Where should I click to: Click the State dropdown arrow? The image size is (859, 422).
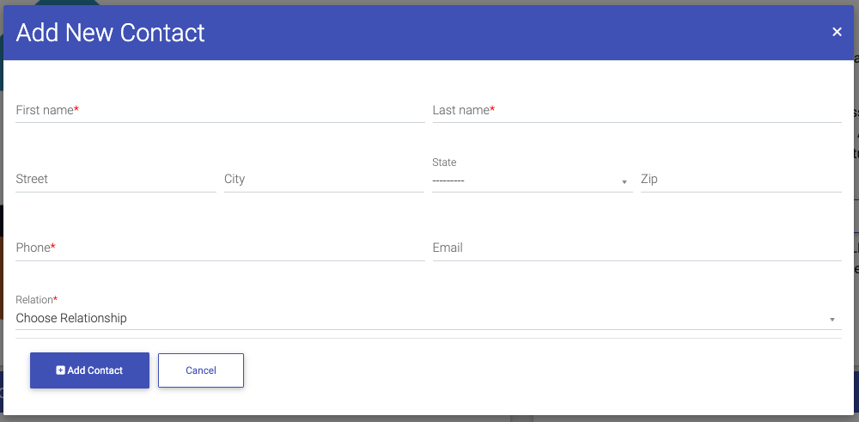point(624,182)
